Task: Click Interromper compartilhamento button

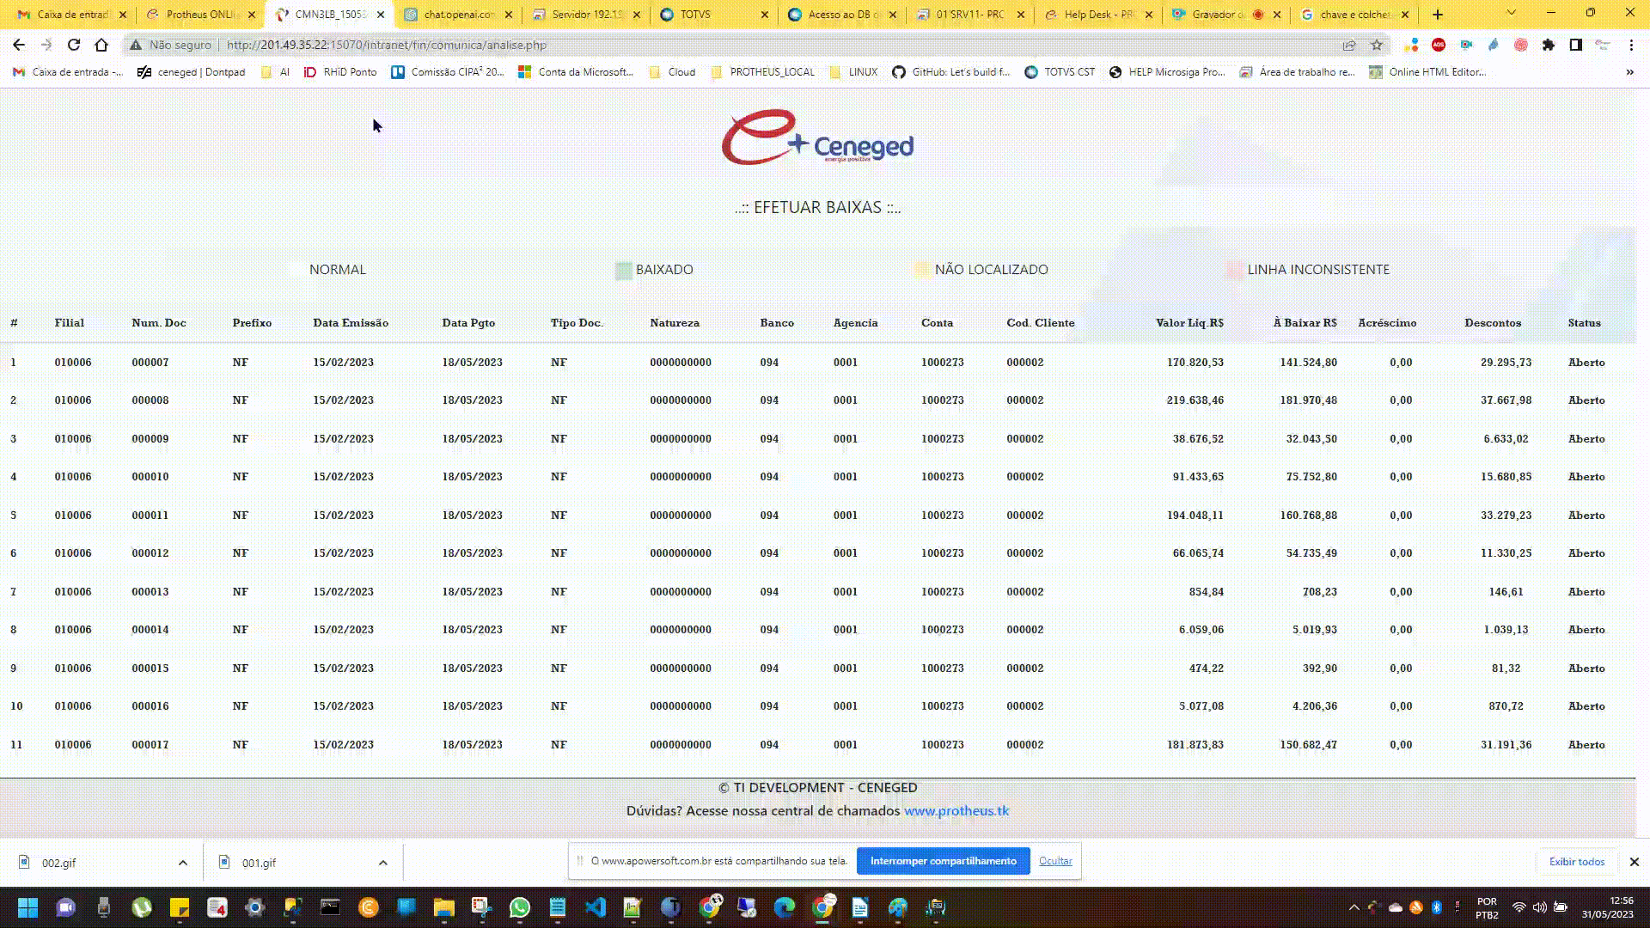Action: click(943, 861)
